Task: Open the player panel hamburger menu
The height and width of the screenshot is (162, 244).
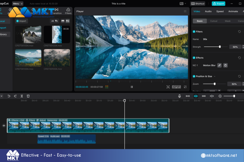Action: (185, 11)
